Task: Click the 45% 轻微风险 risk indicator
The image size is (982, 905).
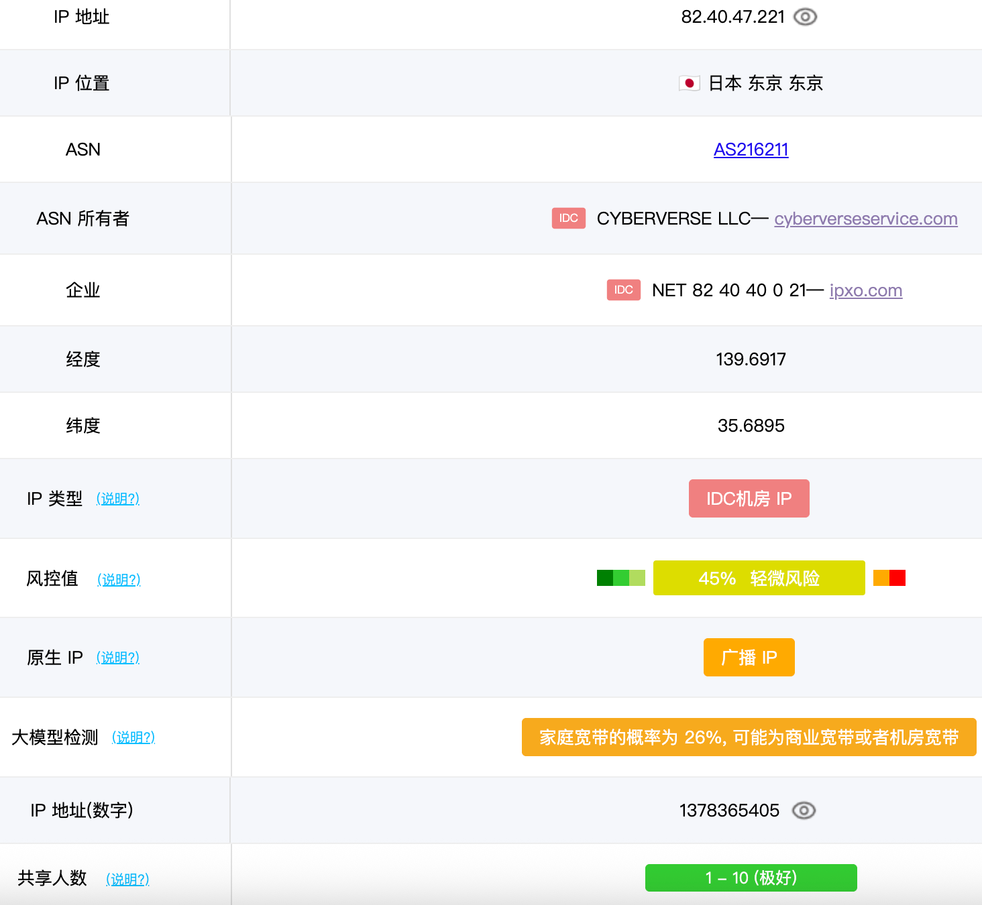Action: click(759, 578)
